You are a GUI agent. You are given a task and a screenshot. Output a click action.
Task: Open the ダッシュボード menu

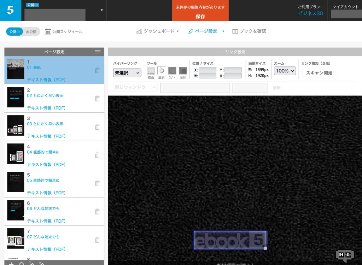pos(158,31)
